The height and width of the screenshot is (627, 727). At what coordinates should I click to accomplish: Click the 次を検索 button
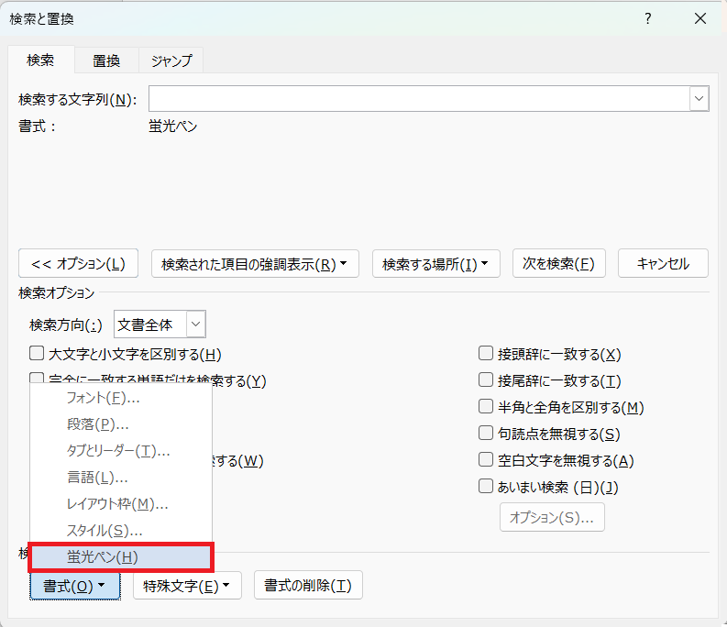pyautogui.click(x=558, y=264)
